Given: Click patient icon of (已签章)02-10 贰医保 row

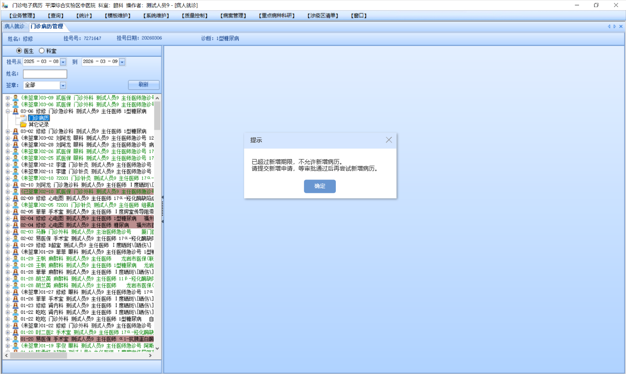Looking at the screenshot, I should (x=16, y=191).
